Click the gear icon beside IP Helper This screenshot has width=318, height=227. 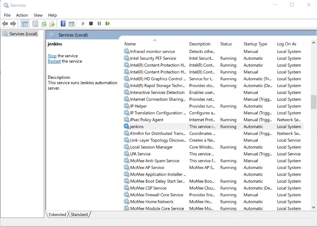pyautogui.click(x=126, y=106)
